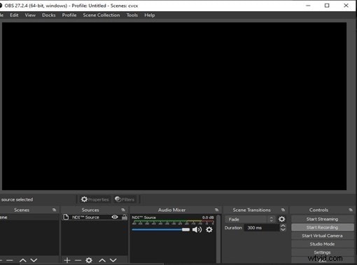Toggle lock on NDI Source
This screenshot has width=357, height=265.
125,217
